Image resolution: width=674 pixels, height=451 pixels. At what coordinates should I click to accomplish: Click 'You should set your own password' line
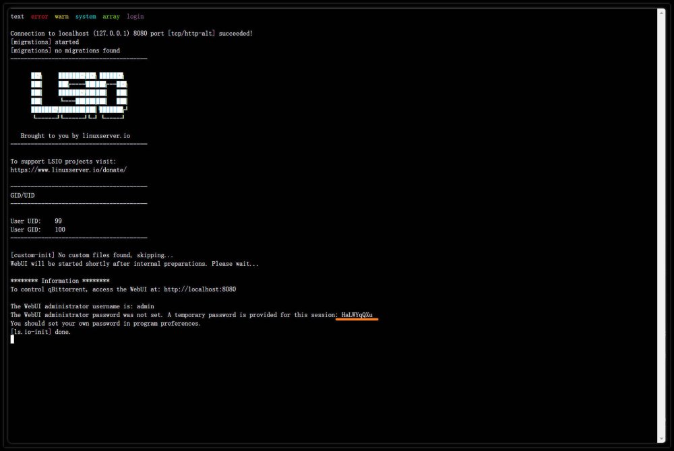[105, 324]
